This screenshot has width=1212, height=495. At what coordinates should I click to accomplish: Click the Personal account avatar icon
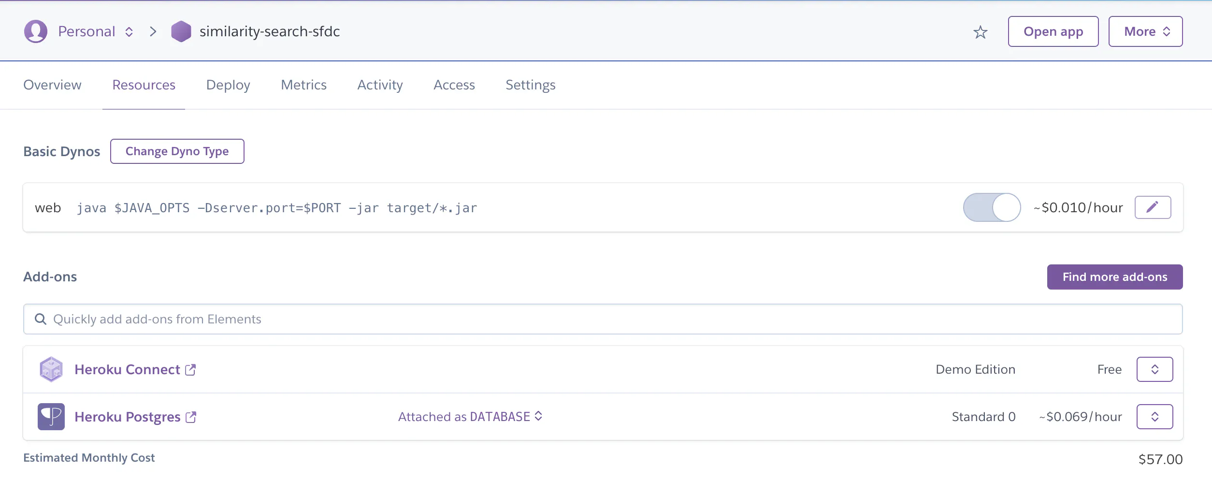(x=36, y=31)
